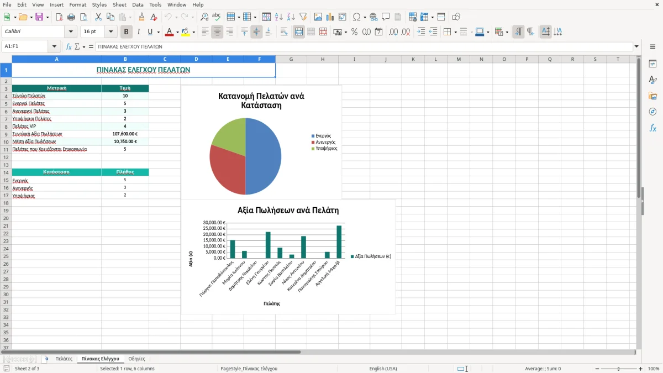Screen dimensions: 663x373
Task: Click the zoom slider in status bar
Action: click(619, 369)
